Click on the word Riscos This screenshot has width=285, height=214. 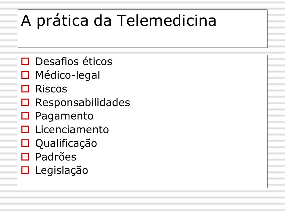point(51,89)
